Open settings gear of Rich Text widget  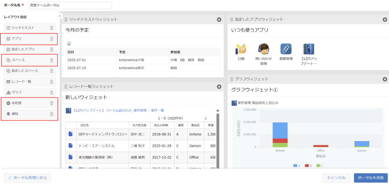(x=219, y=19)
